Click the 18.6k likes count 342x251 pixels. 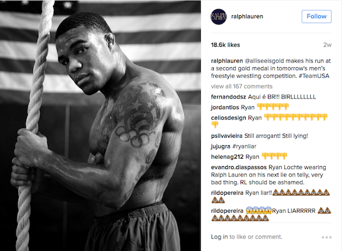point(225,45)
